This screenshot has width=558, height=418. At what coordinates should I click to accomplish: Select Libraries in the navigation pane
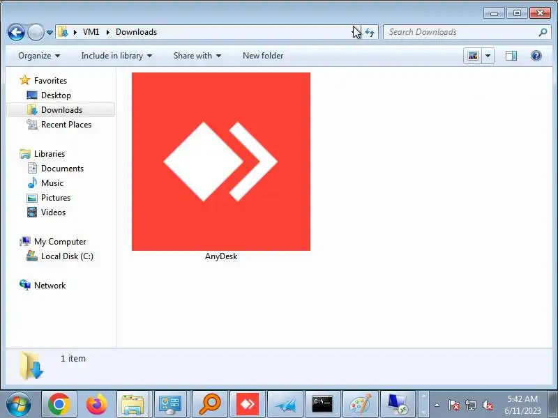[50, 154]
